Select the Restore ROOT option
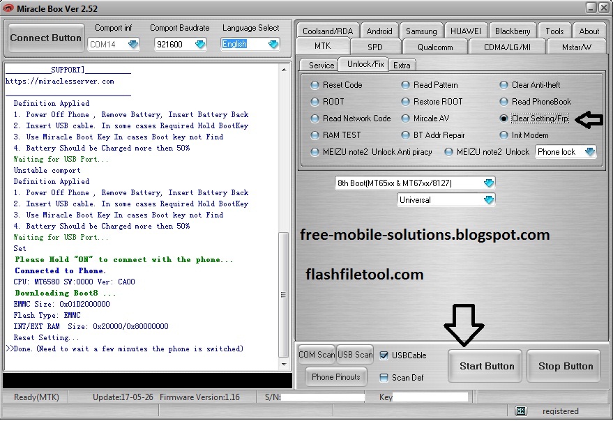The height and width of the screenshot is (421, 613). pos(432,102)
